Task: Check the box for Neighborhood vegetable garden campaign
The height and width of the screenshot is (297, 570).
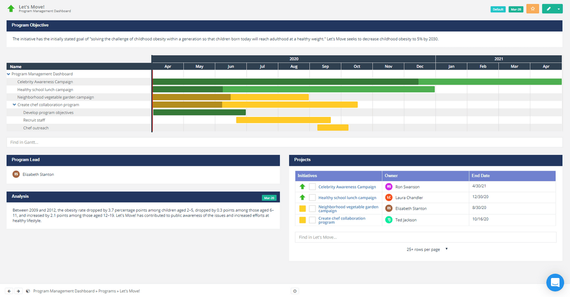Action: pos(312,209)
